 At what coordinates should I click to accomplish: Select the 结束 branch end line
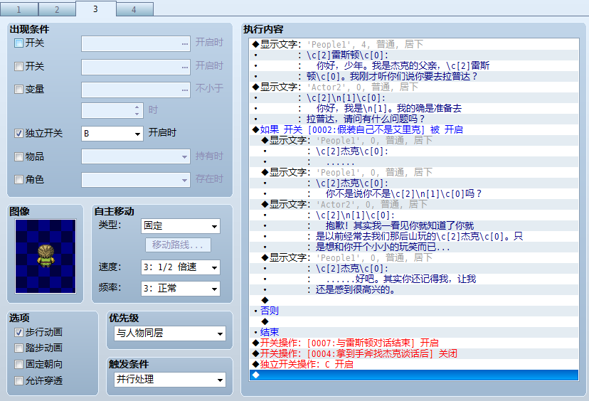(x=413, y=332)
